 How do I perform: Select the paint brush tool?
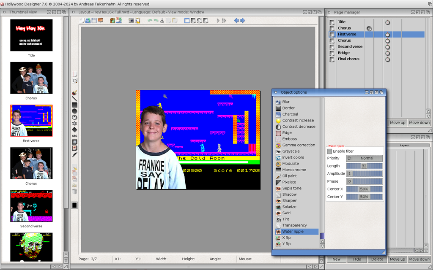click(74, 93)
